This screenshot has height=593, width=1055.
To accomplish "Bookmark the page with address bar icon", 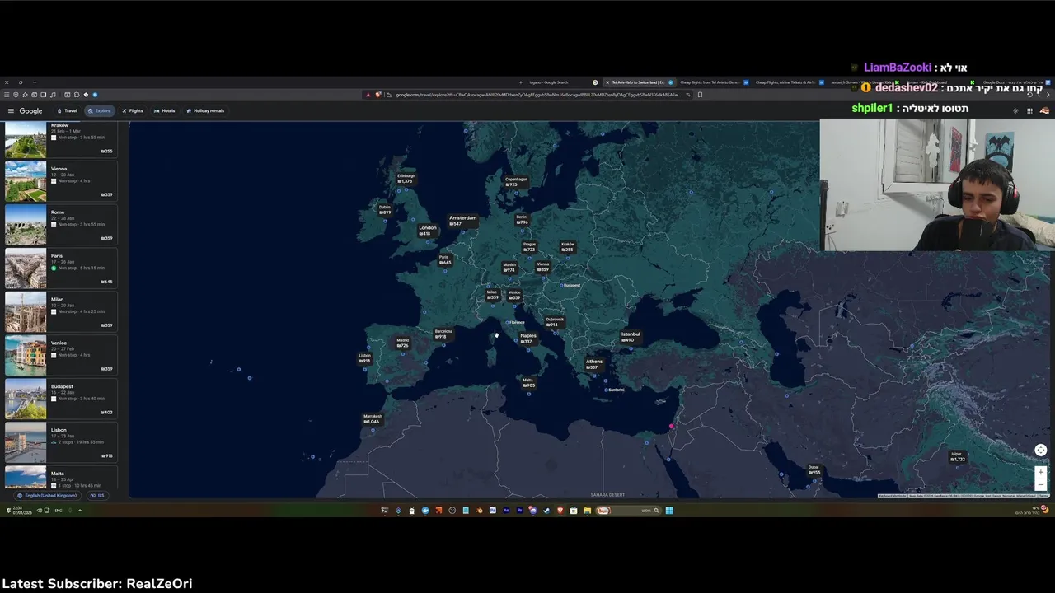I will (700, 95).
